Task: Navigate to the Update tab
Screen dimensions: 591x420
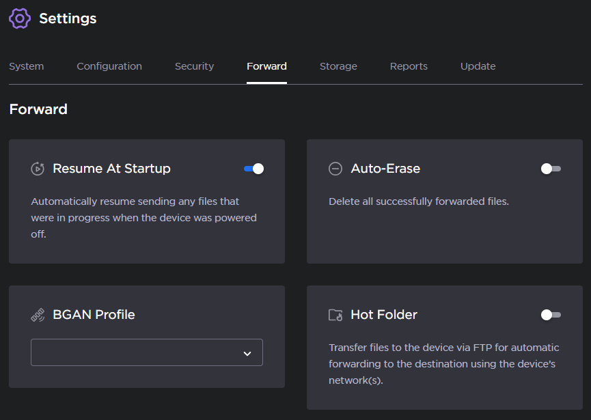Action: pos(478,66)
